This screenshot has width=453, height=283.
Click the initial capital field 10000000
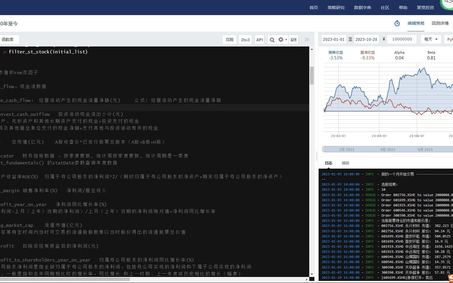(x=402, y=39)
